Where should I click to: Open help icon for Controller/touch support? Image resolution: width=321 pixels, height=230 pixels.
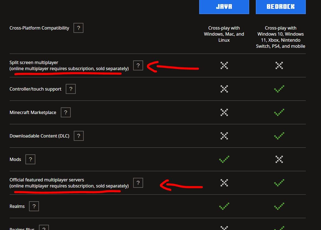71,89
